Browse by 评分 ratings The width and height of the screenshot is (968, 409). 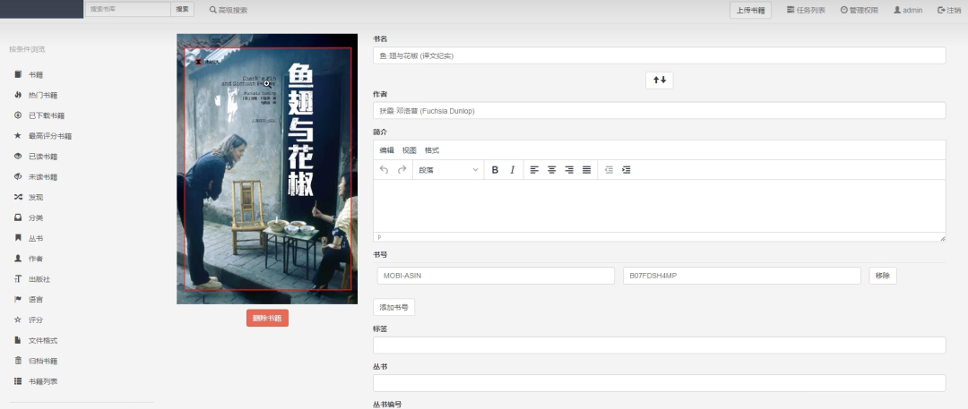(29, 320)
